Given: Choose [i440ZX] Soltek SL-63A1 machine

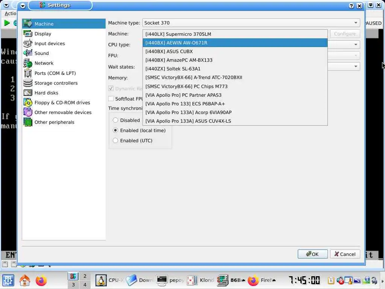Looking at the screenshot, I should pyautogui.click(x=235, y=69).
